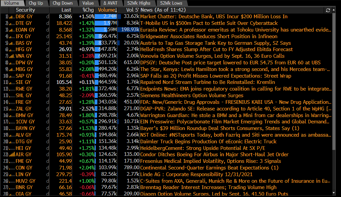Open the AIR GY chart icon
This screenshot has height=197, width=341.
click(x=12, y=155)
